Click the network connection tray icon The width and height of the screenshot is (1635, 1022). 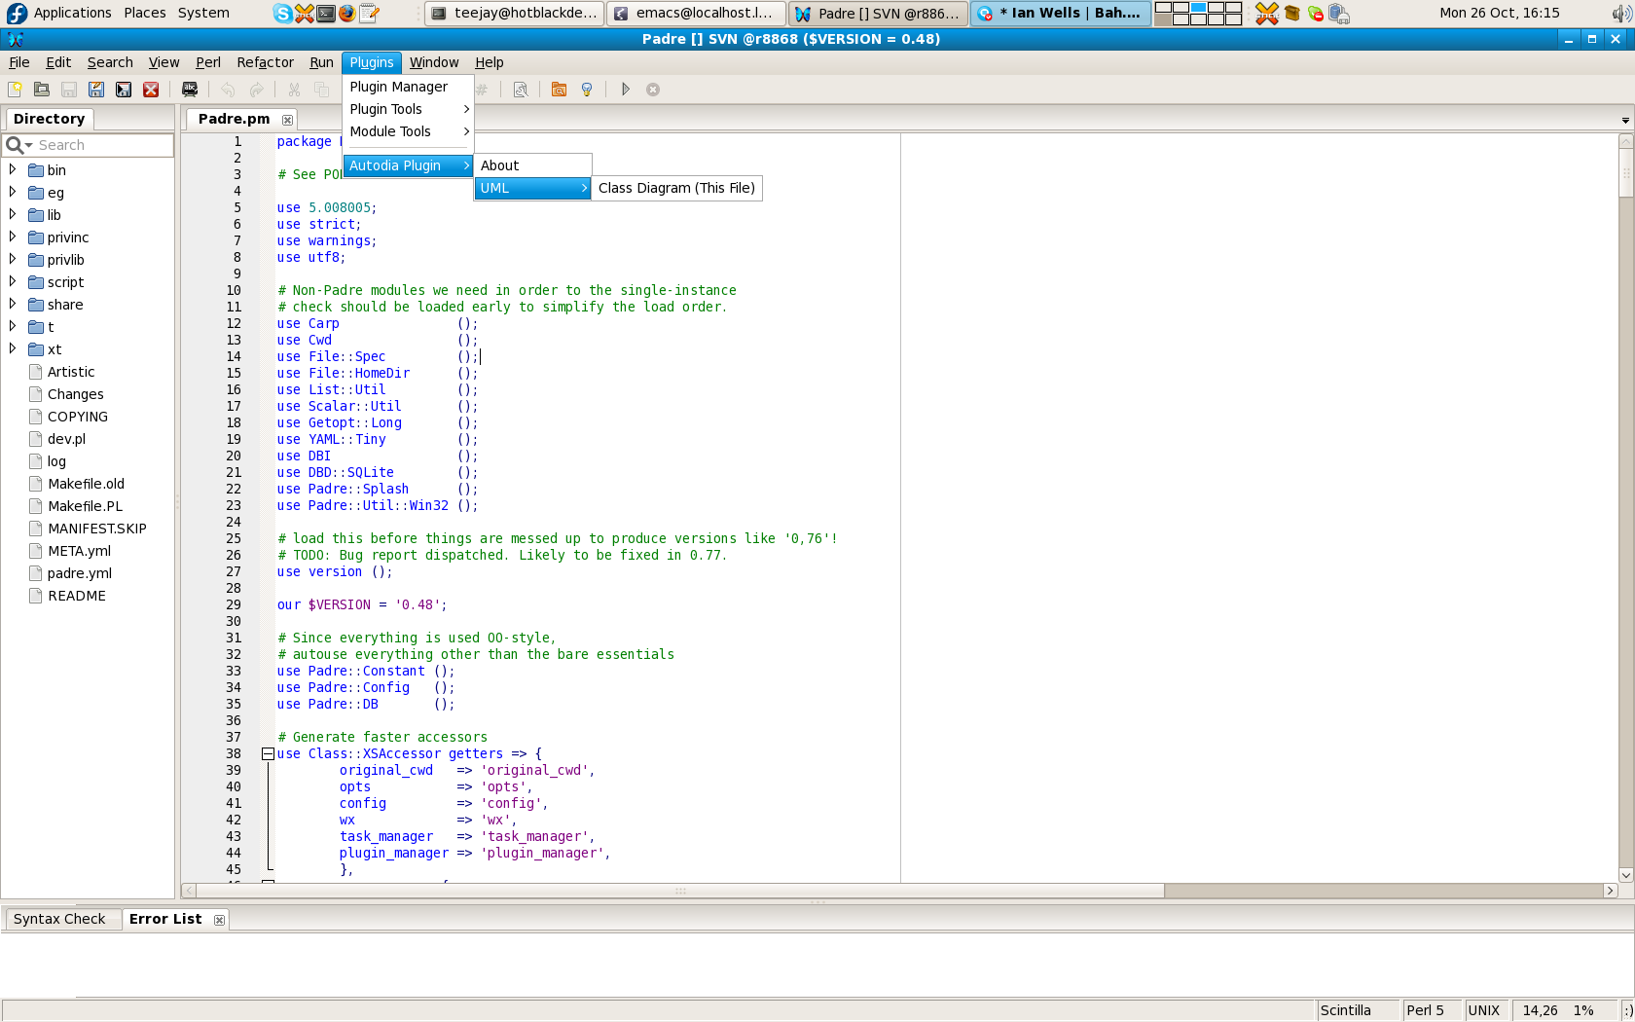[1339, 13]
